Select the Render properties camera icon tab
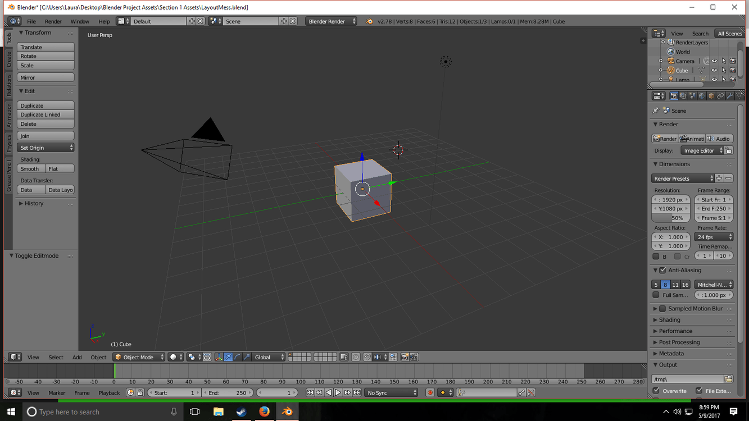The width and height of the screenshot is (749, 421). [674, 95]
